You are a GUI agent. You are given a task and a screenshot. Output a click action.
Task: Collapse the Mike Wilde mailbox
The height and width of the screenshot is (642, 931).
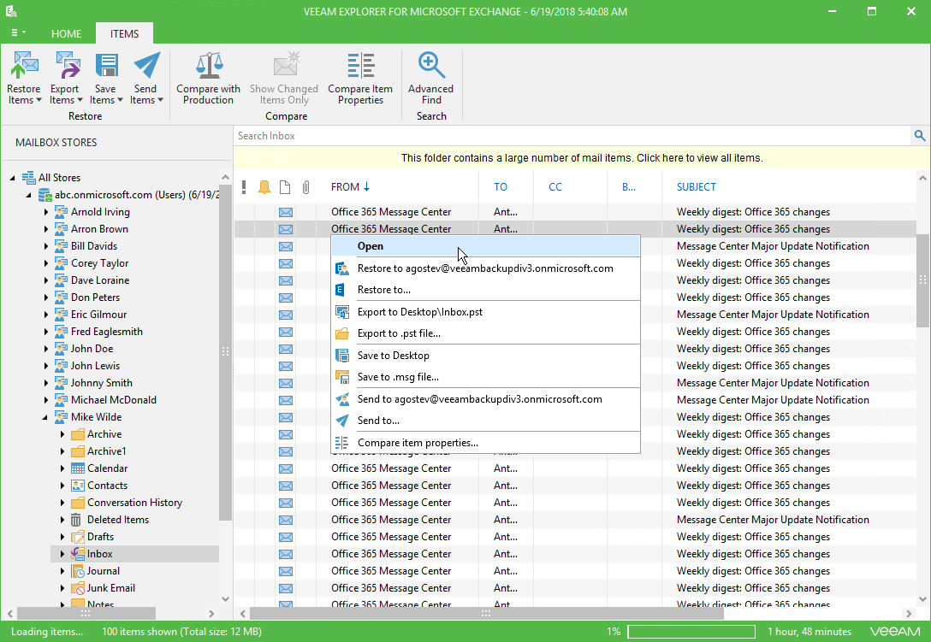click(45, 417)
